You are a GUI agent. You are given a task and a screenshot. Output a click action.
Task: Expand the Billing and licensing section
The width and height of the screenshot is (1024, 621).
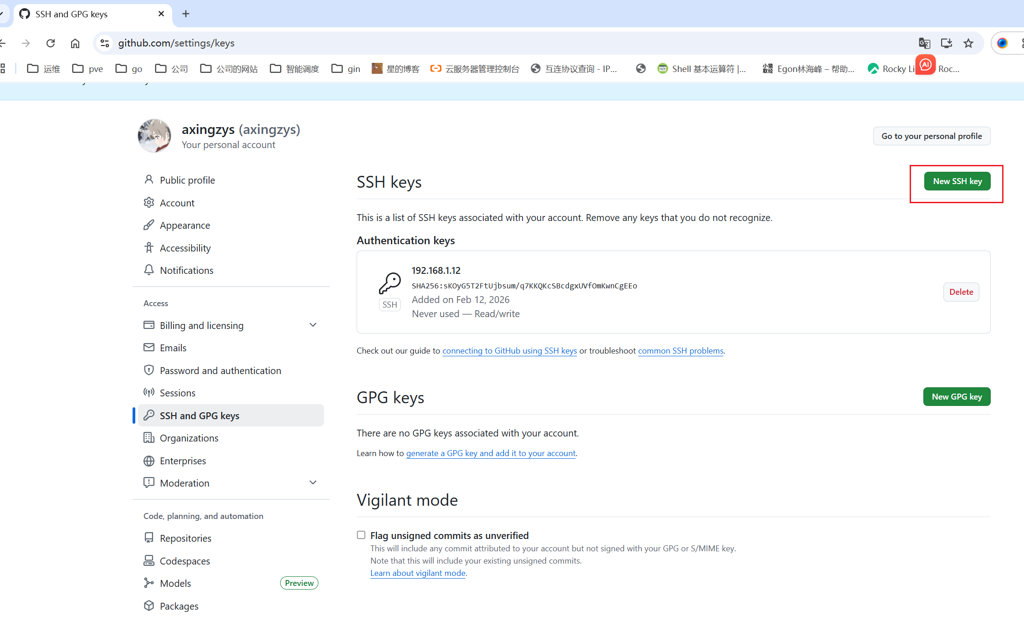click(313, 325)
